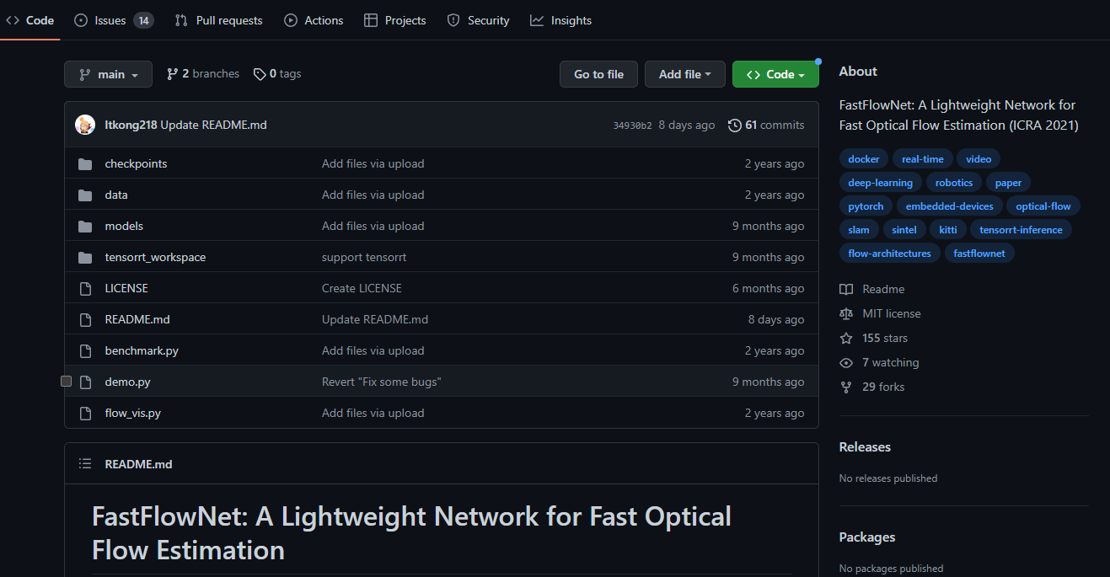Select the slam topic tag
The image size is (1110, 577).
[x=859, y=229]
